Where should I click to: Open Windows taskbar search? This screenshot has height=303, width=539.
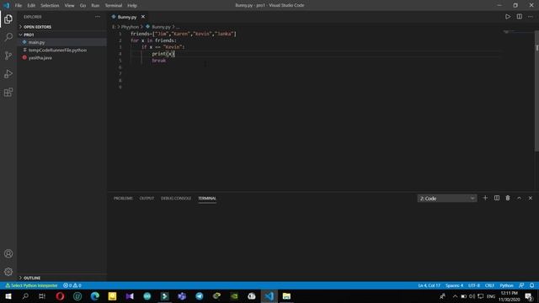click(25, 296)
